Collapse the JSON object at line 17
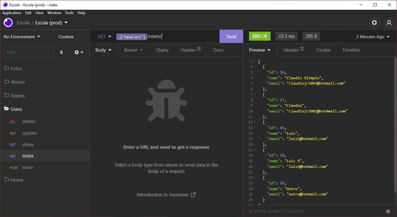Screen dimensions: 397x217 coord(255,150)
